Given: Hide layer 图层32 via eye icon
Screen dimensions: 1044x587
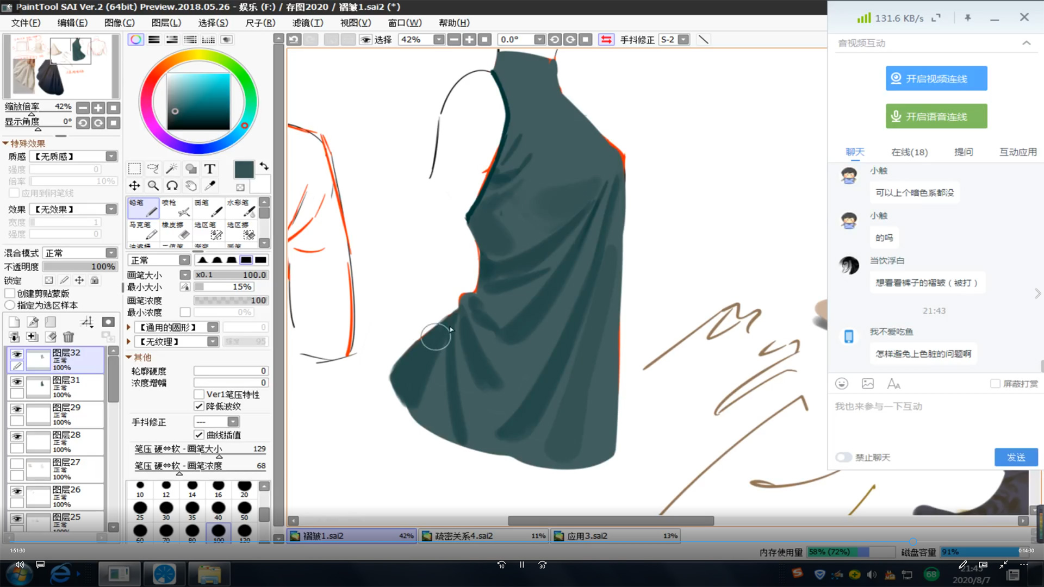Looking at the screenshot, I should (x=17, y=354).
